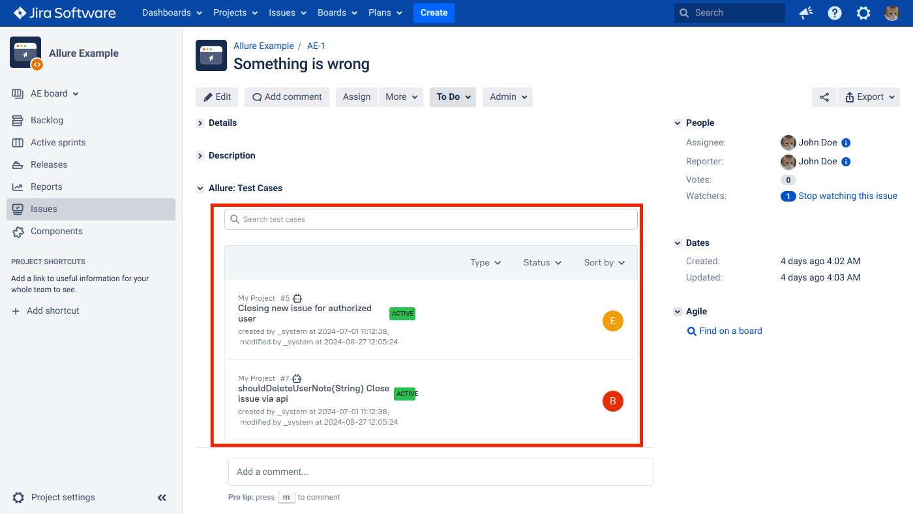
Task: Expand the Details section
Action: tap(200, 123)
